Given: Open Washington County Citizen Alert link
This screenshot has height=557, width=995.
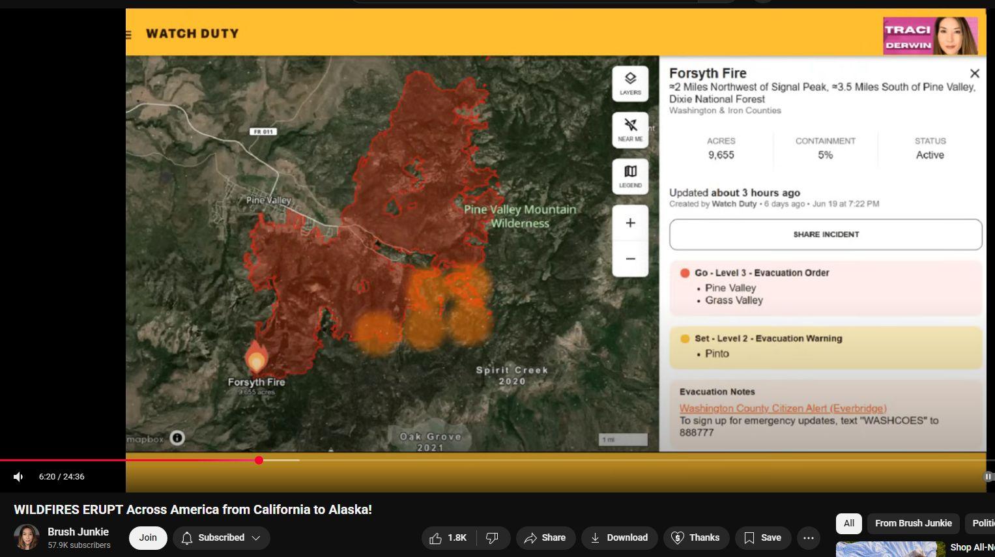Looking at the screenshot, I should click(x=783, y=408).
